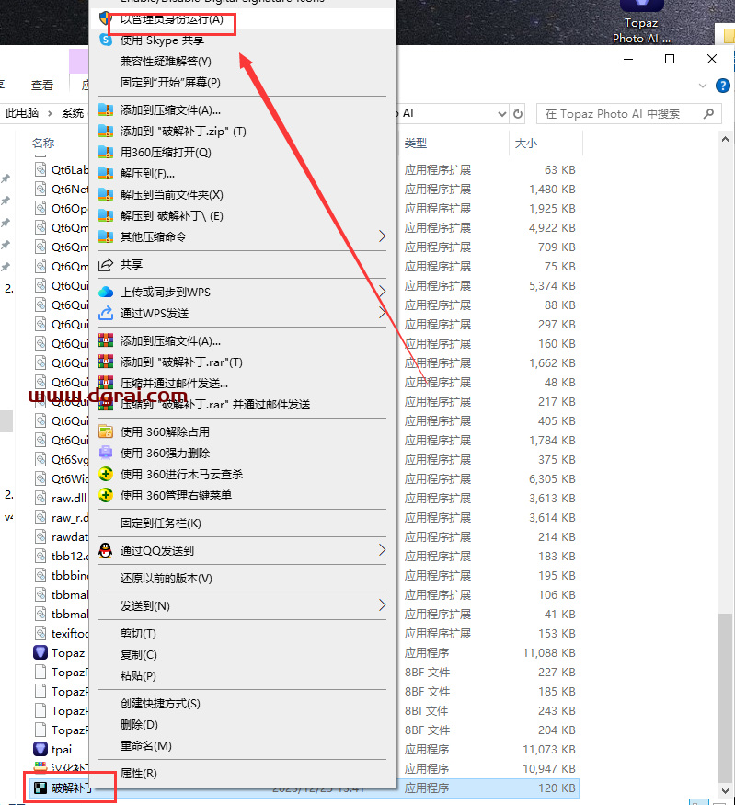
Task: Sort by 类型 column header
Action: (415, 144)
